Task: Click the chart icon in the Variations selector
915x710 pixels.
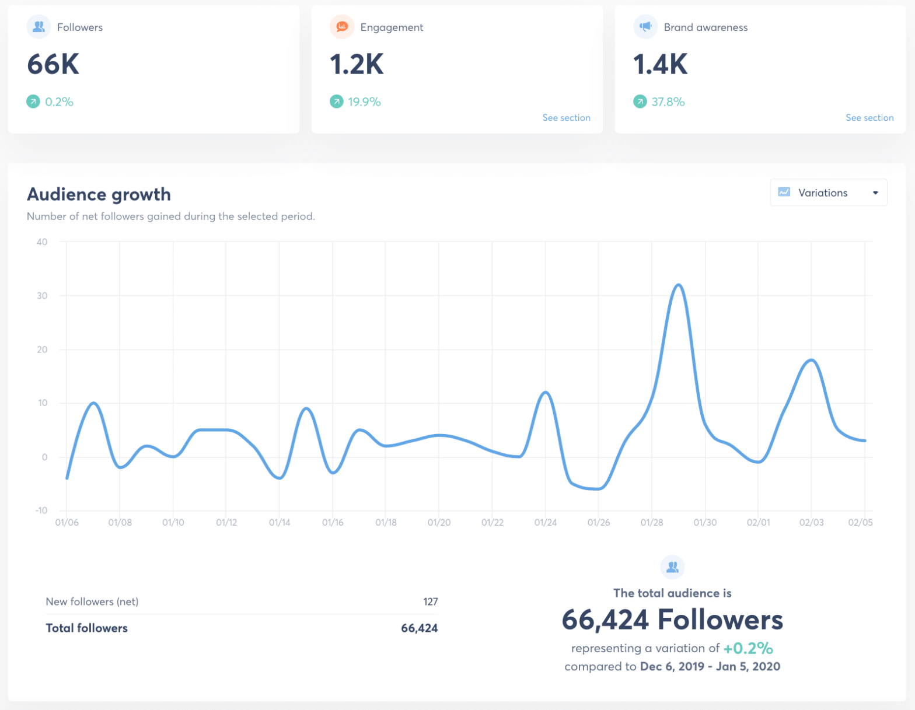Action: pyautogui.click(x=784, y=193)
